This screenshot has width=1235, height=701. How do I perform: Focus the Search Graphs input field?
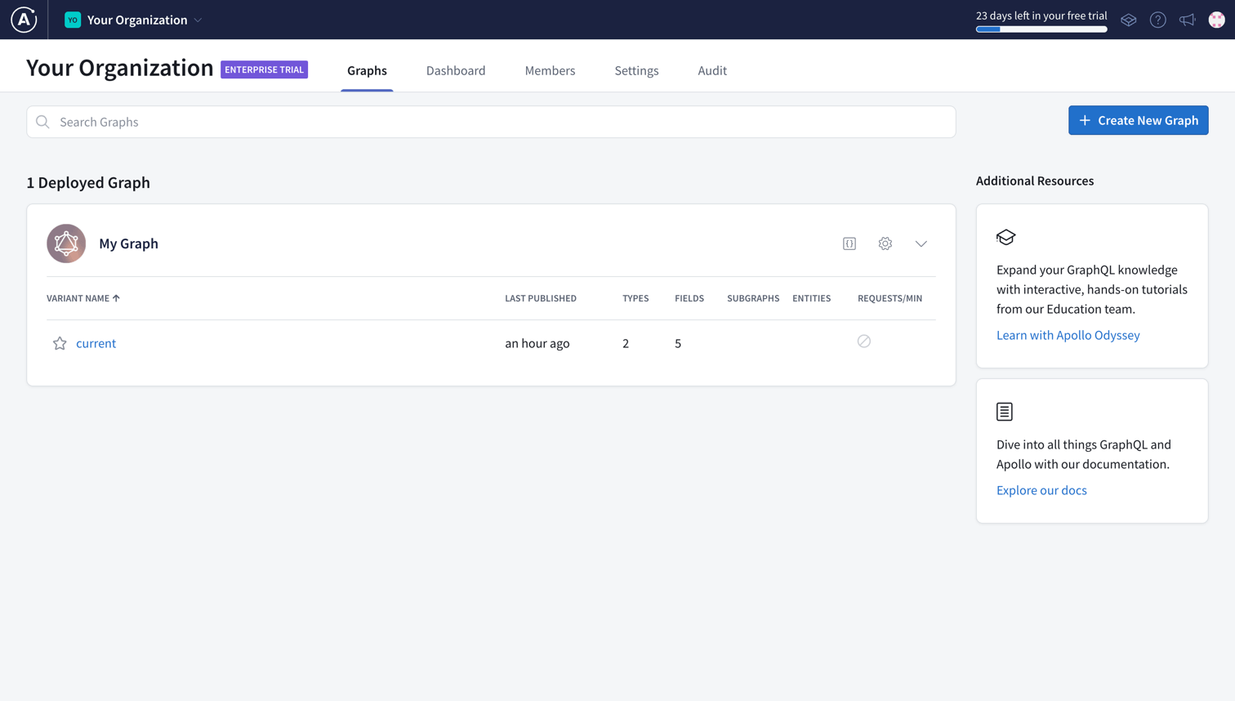[x=490, y=122]
